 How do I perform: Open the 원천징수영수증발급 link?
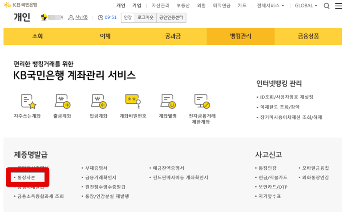pos(105,187)
